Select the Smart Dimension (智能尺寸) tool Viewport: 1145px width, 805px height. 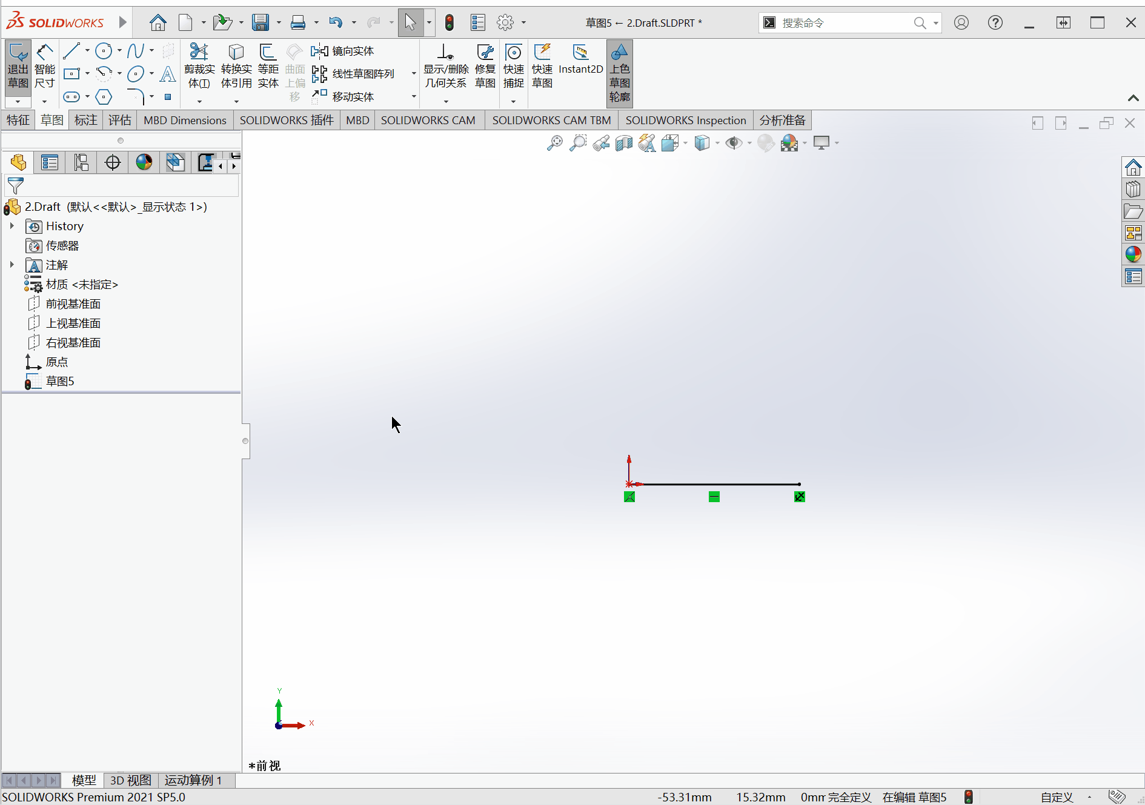[x=45, y=67]
